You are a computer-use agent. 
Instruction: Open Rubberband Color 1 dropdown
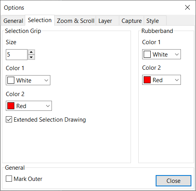point(162,54)
